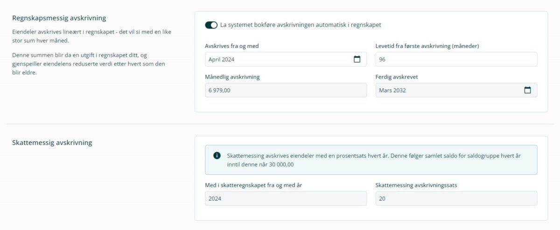
Task: Click the info icon in blue notice
Action: coord(217,156)
